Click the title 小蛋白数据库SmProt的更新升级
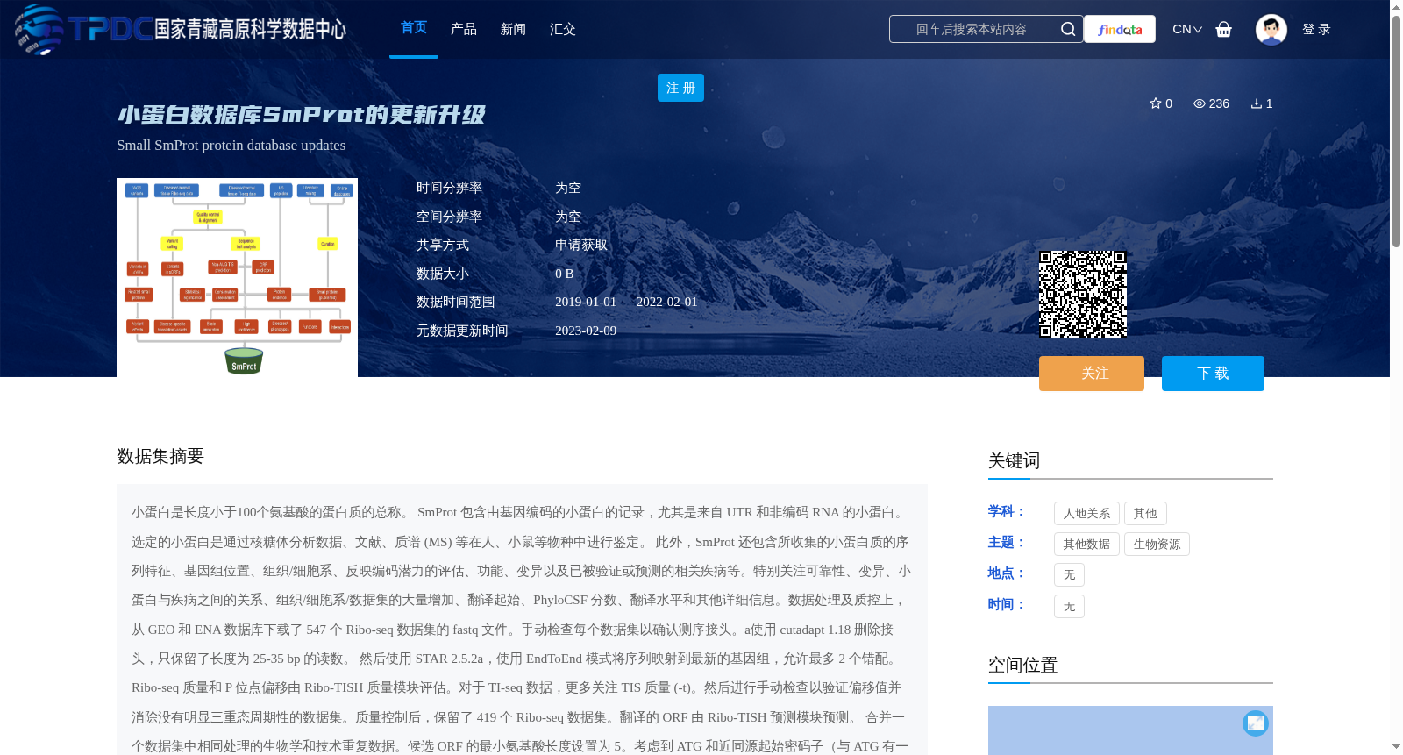This screenshot has height=755, width=1403. pyautogui.click(x=301, y=115)
